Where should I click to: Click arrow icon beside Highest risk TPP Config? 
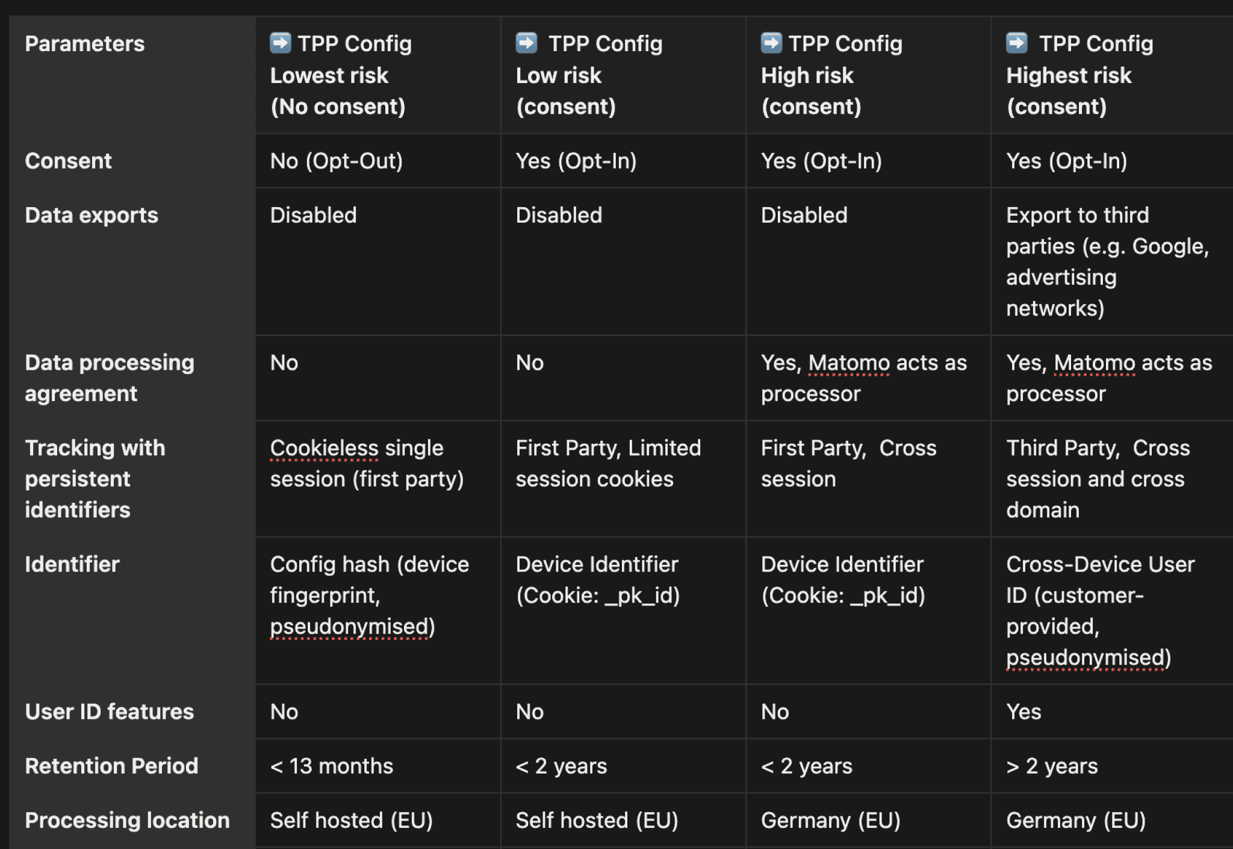click(1017, 43)
